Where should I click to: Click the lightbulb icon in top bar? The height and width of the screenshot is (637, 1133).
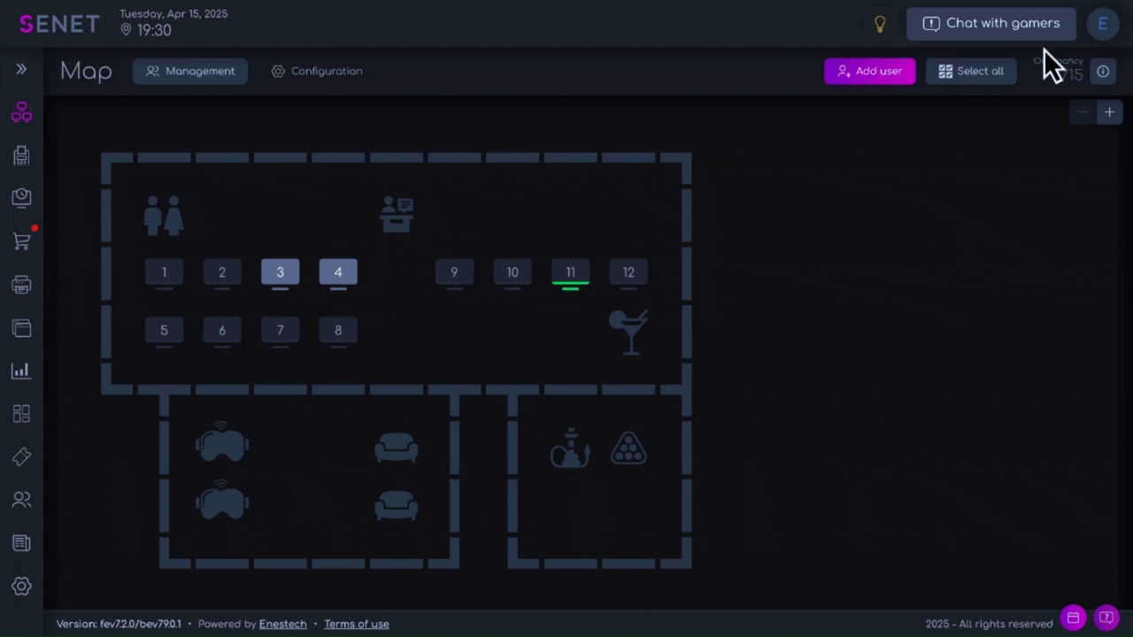[880, 25]
